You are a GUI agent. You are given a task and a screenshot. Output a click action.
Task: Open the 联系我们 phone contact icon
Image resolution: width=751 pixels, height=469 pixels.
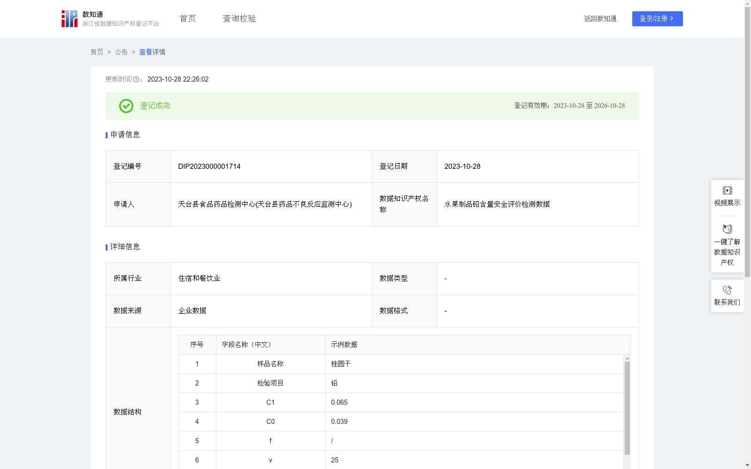727,290
